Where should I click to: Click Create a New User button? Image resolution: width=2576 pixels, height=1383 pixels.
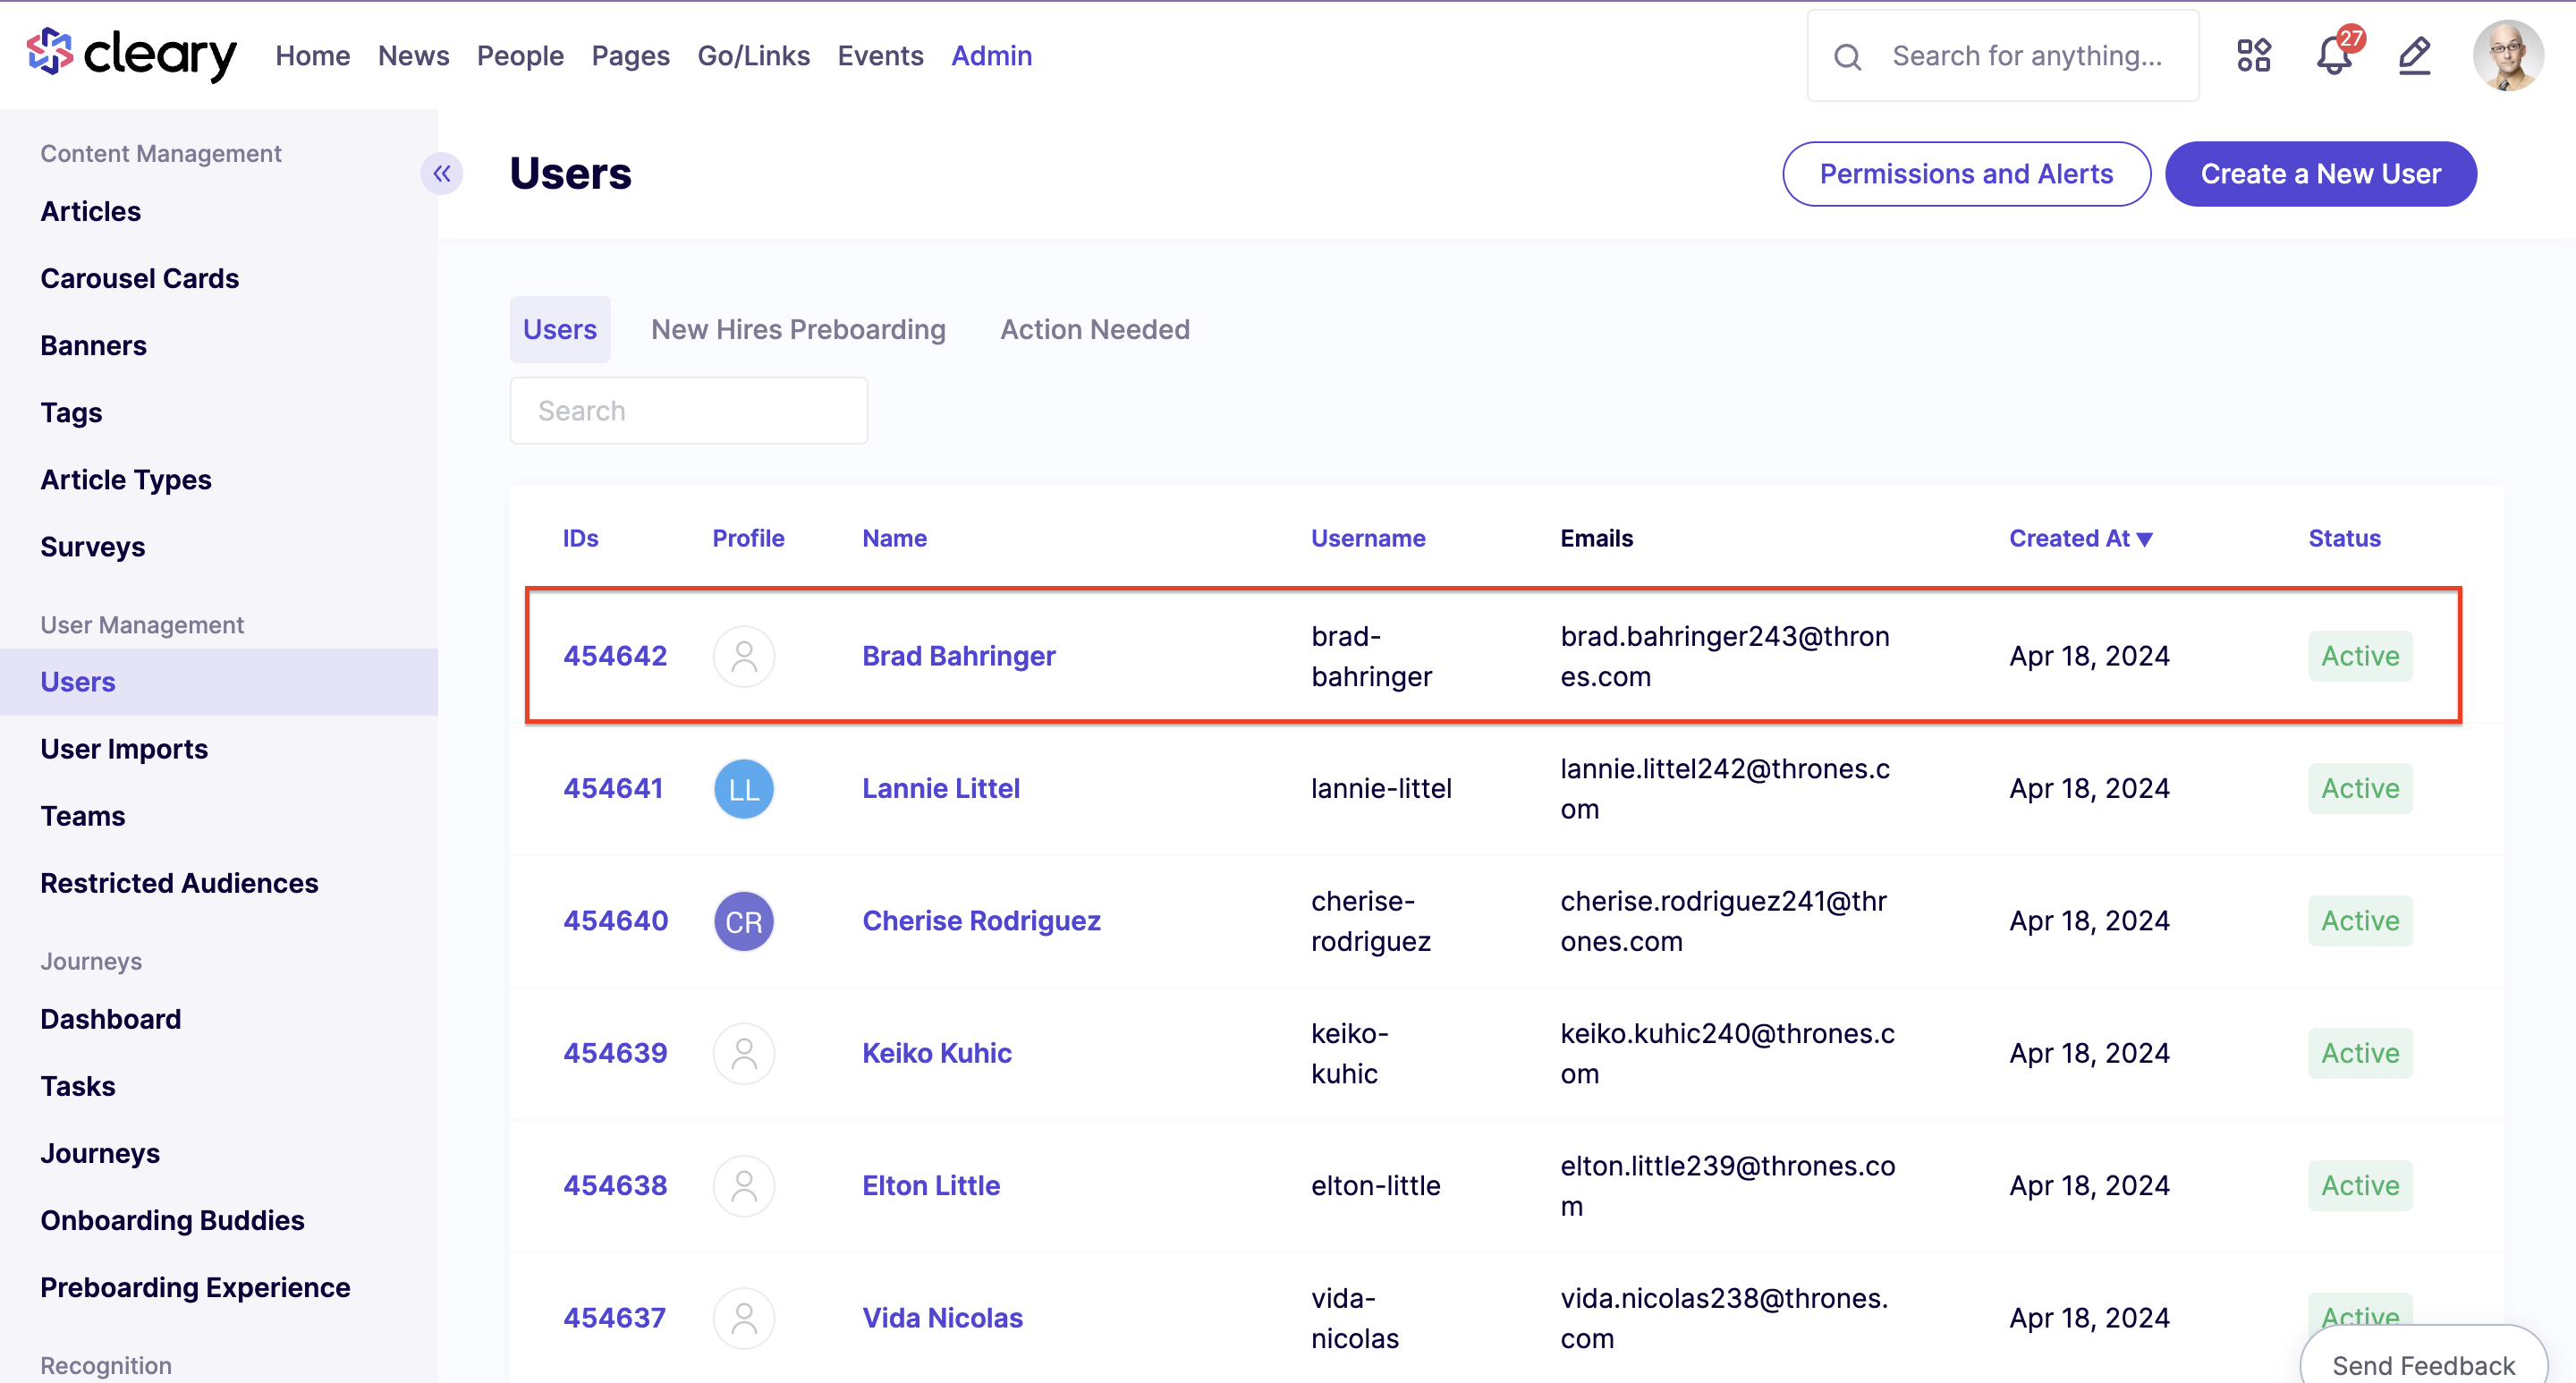pos(2321,174)
